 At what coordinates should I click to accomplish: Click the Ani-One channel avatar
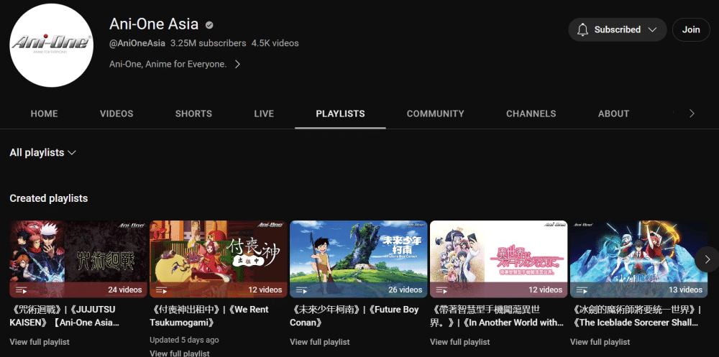[51, 45]
